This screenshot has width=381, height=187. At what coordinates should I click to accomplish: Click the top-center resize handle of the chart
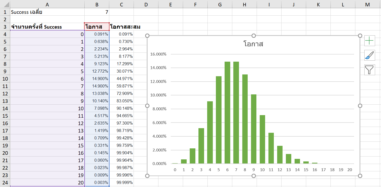point(254,36)
